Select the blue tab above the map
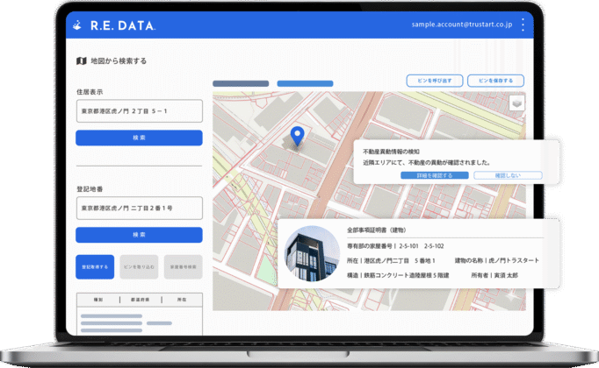The height and width of the screenshot is (368, 599). (x=305, y=84)
